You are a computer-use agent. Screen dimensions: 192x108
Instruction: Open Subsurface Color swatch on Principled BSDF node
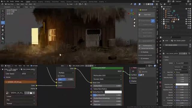(113, 92)
